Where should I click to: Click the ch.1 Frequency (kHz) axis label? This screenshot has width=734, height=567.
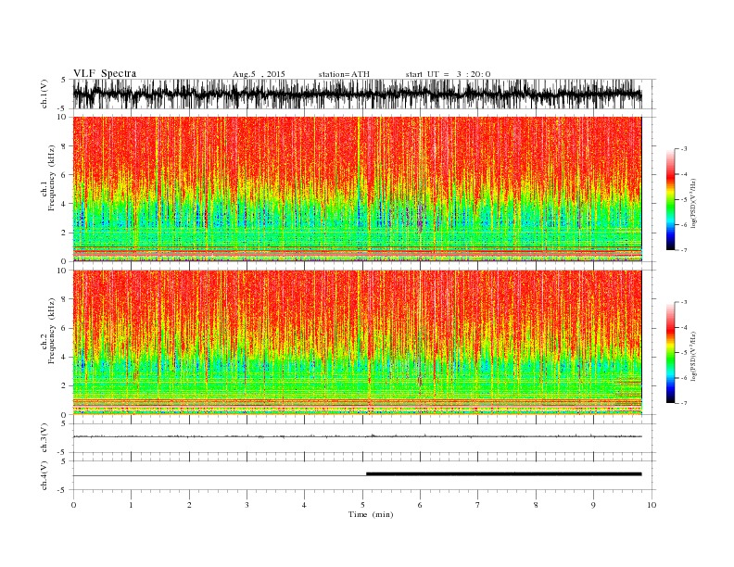point(48,178)
